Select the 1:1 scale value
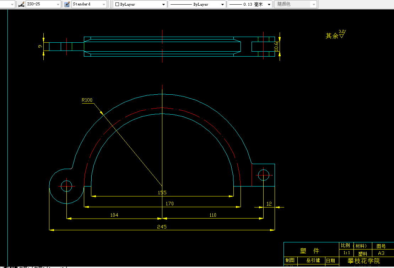The height and width of the screenshot is (268, 394). (346, 253)
